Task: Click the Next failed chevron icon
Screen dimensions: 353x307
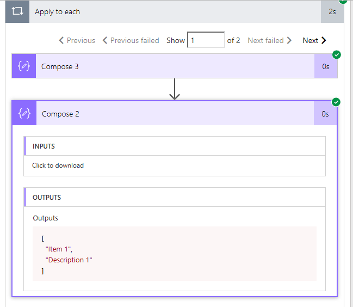Action: click(289, 40)
